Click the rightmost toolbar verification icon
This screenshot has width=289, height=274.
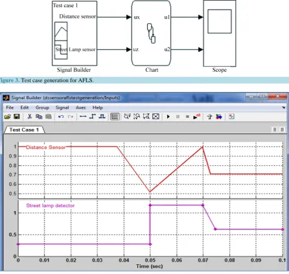pos(231,117)
